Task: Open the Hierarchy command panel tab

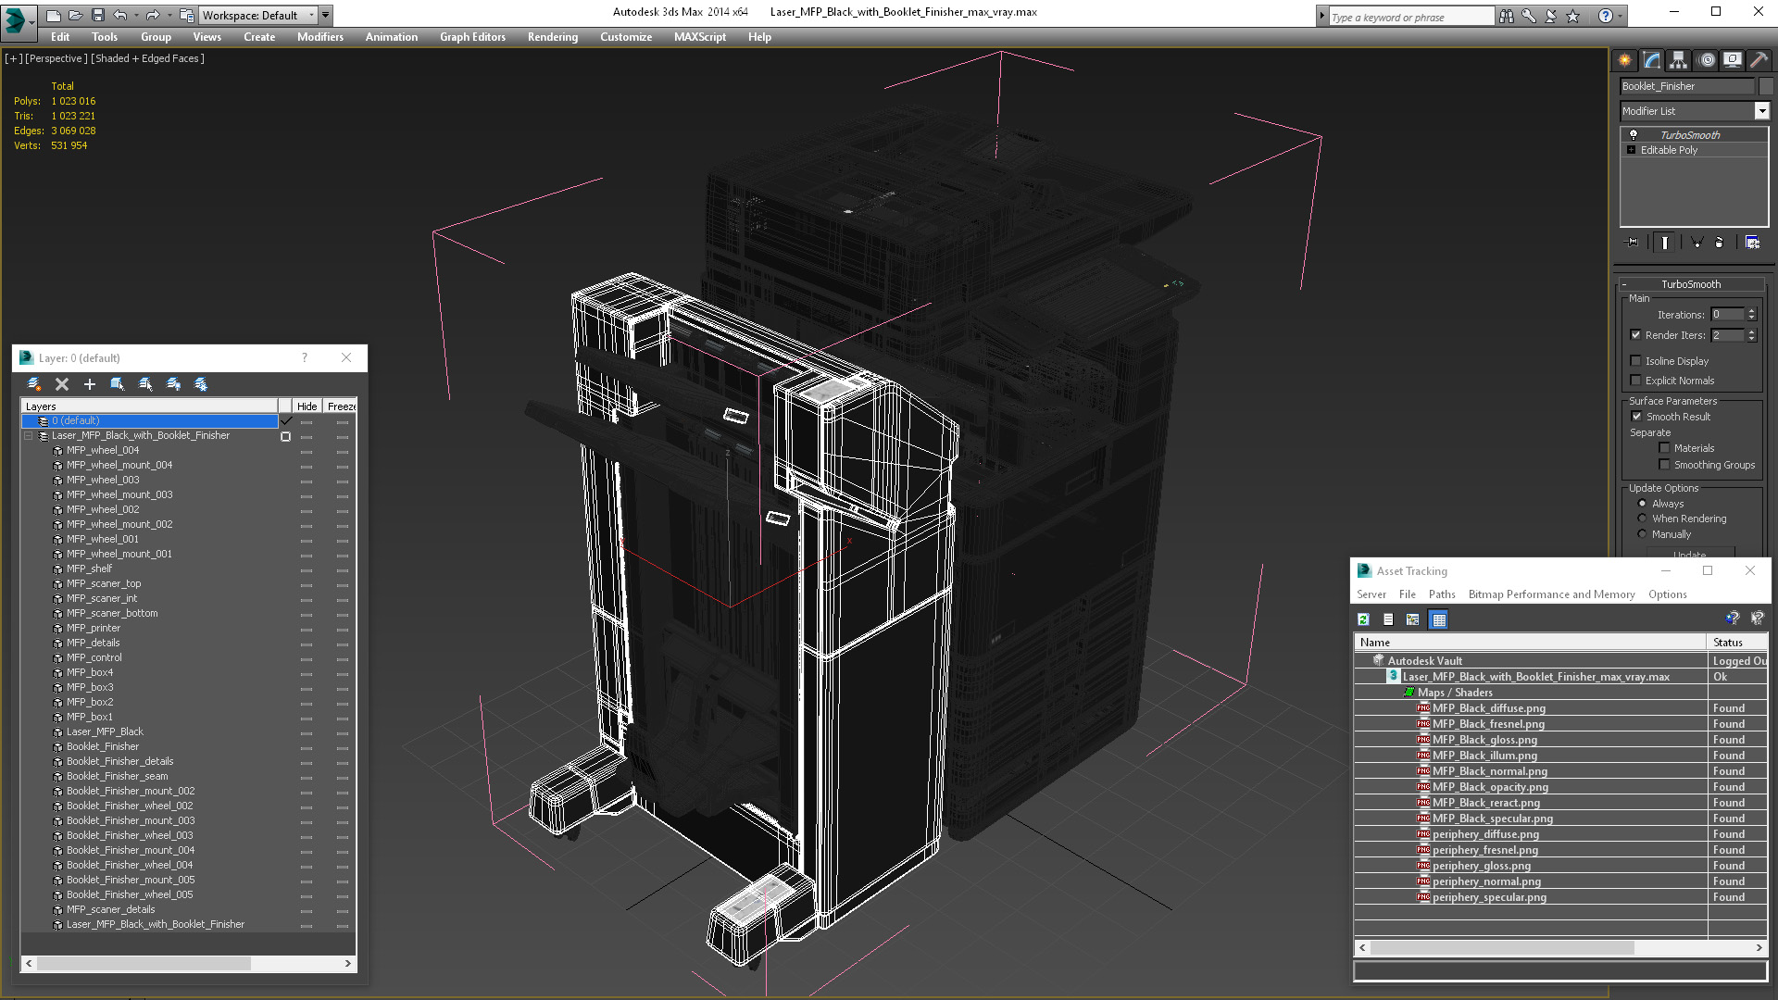Action: tap(1679, 61)
